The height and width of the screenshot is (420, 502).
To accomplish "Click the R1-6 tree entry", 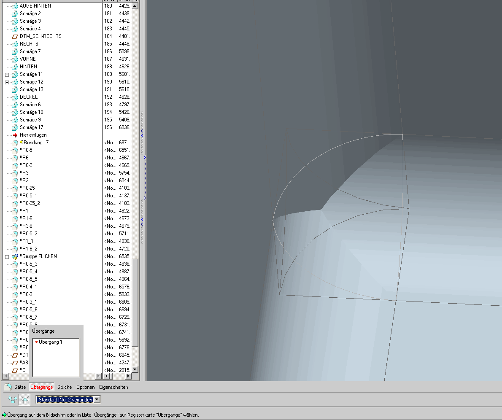I will click(x=27, y=218).
